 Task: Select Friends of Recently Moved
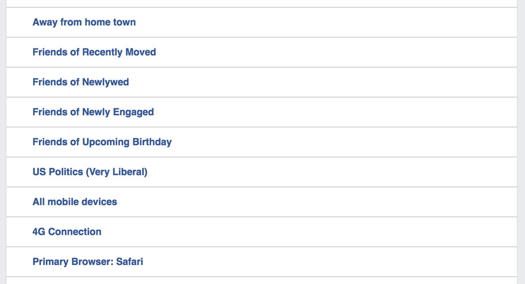(x=94, y=52)
